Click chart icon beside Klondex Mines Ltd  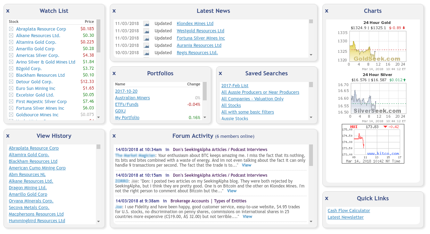(x=146, y=24)
